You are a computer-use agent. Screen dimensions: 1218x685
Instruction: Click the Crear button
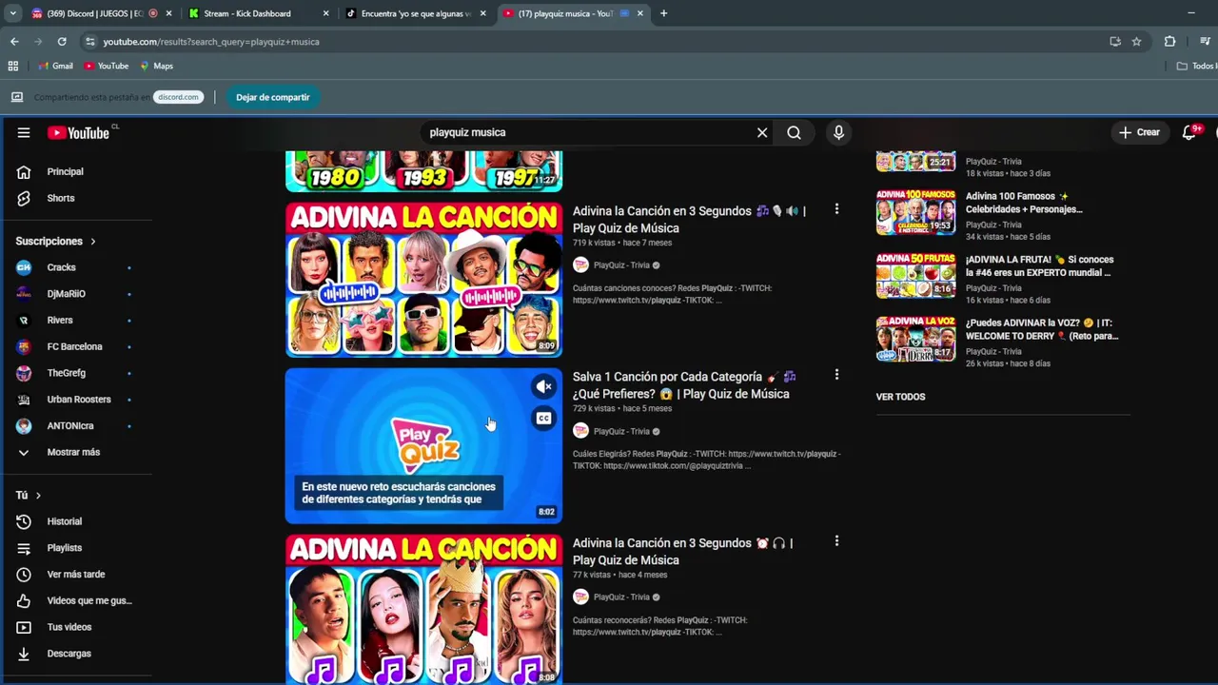tap(1139, 132)
